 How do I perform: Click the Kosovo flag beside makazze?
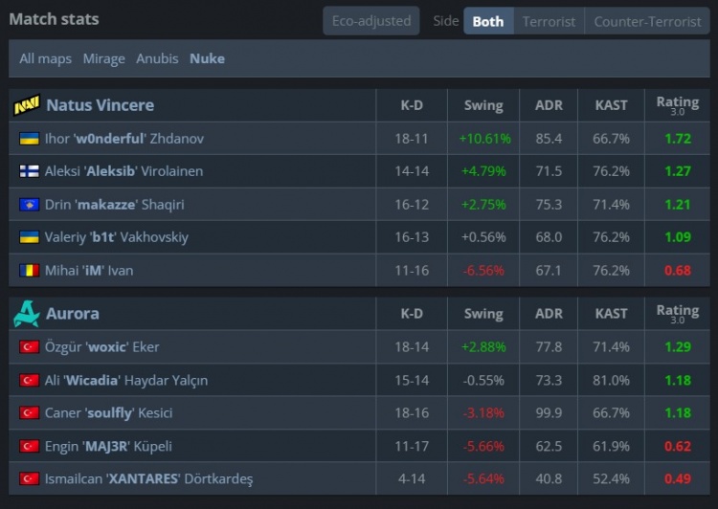pyautogui.click(x=29, y=205)
